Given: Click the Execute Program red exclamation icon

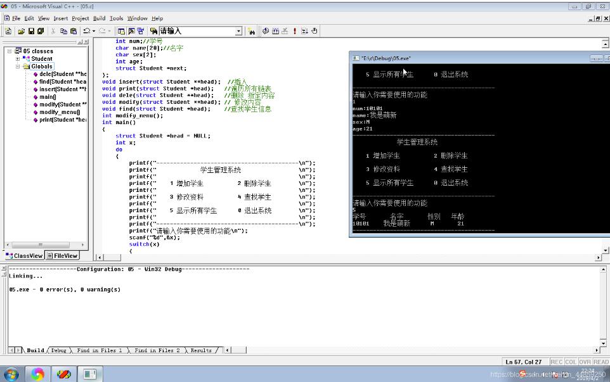Looking at the screenshot, I should pos(294,31).
